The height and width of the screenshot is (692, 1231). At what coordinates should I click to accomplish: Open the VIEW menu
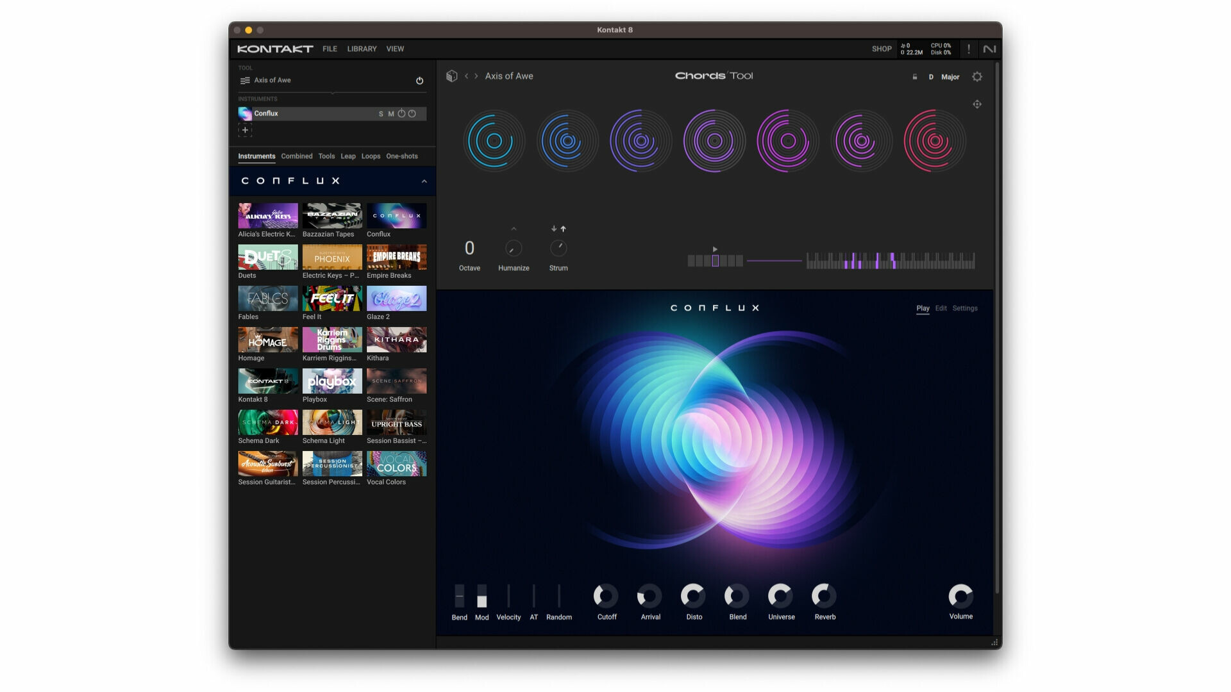pyautogui.click(x=395, y=49)
